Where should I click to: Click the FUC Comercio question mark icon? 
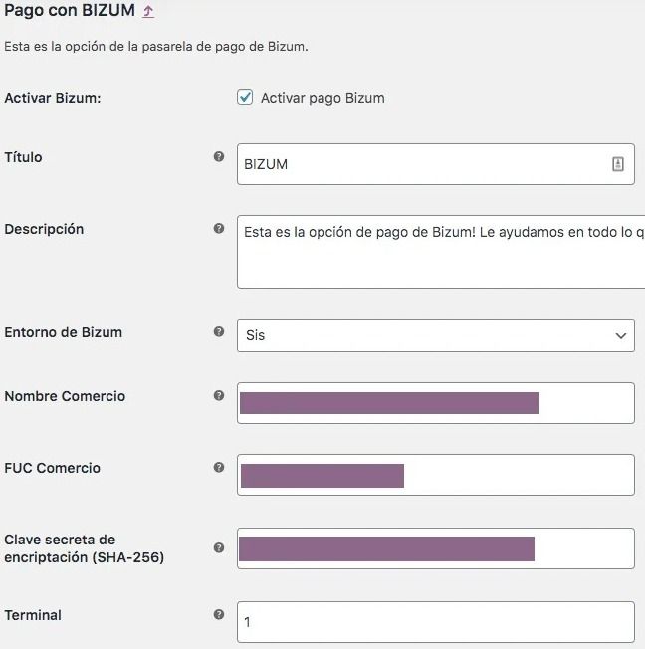pyautogui.click(x=219, y=467)
